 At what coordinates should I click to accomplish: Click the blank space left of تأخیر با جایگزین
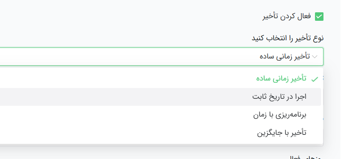coord(127,133)
